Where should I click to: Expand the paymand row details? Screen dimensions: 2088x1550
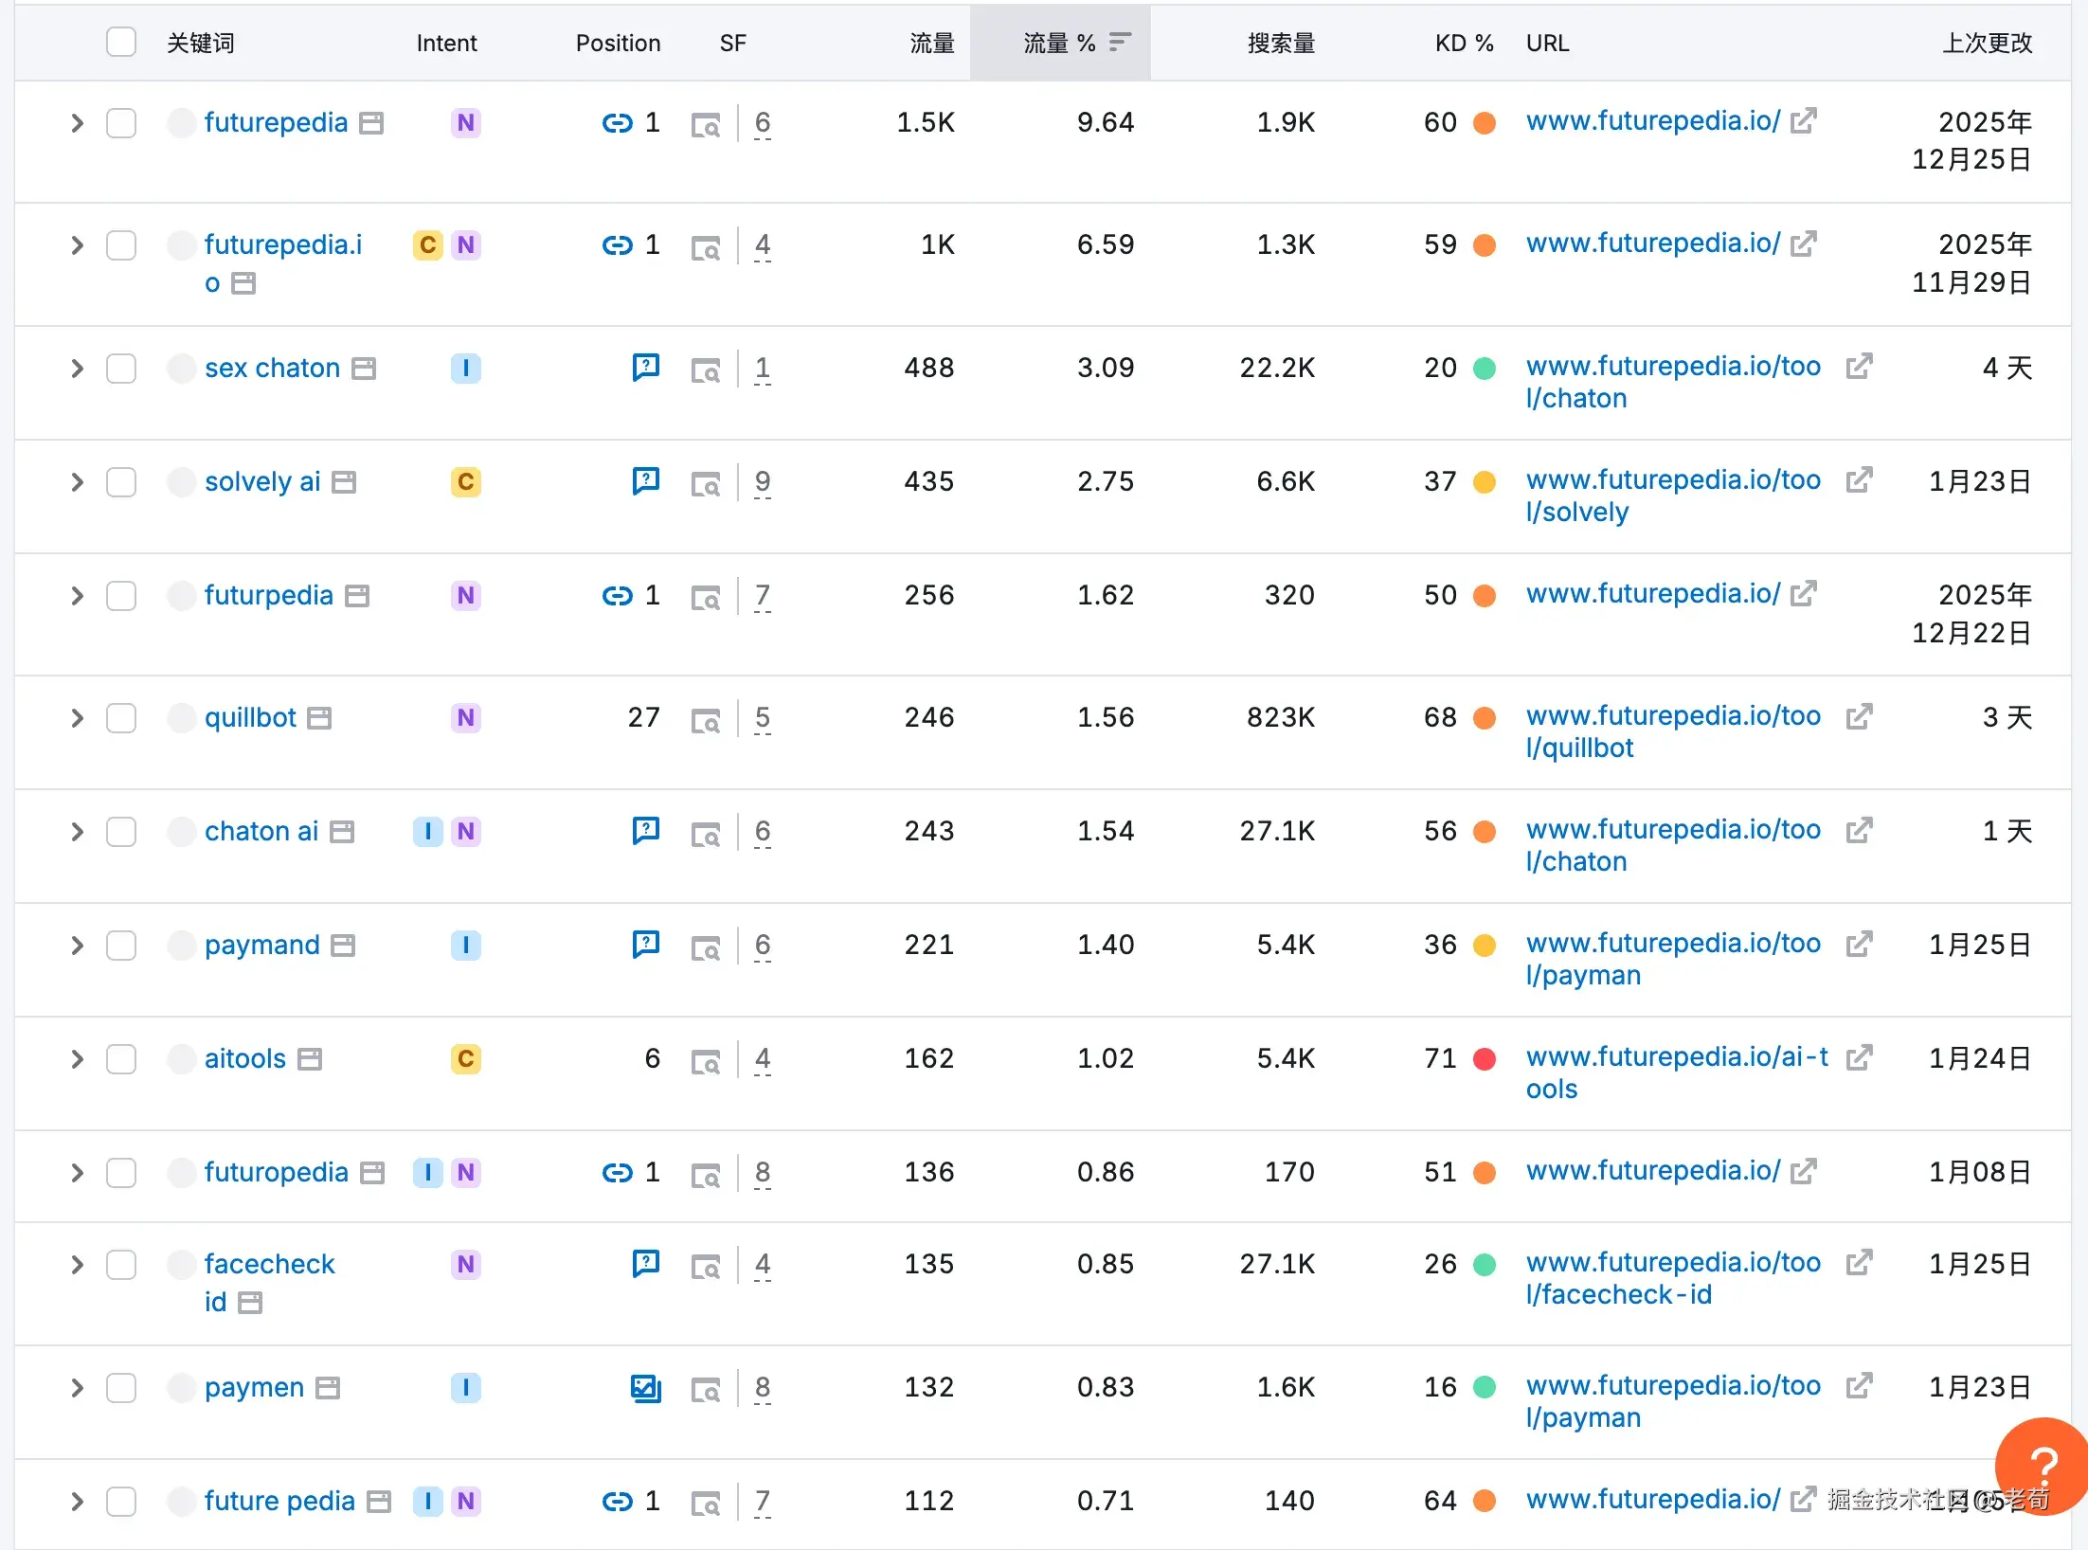pyautogui.click(x=77, y=946)
